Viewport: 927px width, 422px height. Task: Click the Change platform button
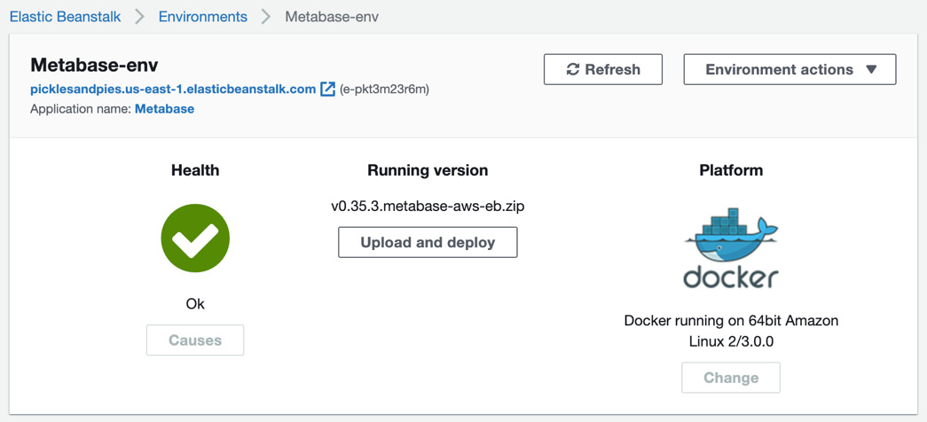coord(731,378)
